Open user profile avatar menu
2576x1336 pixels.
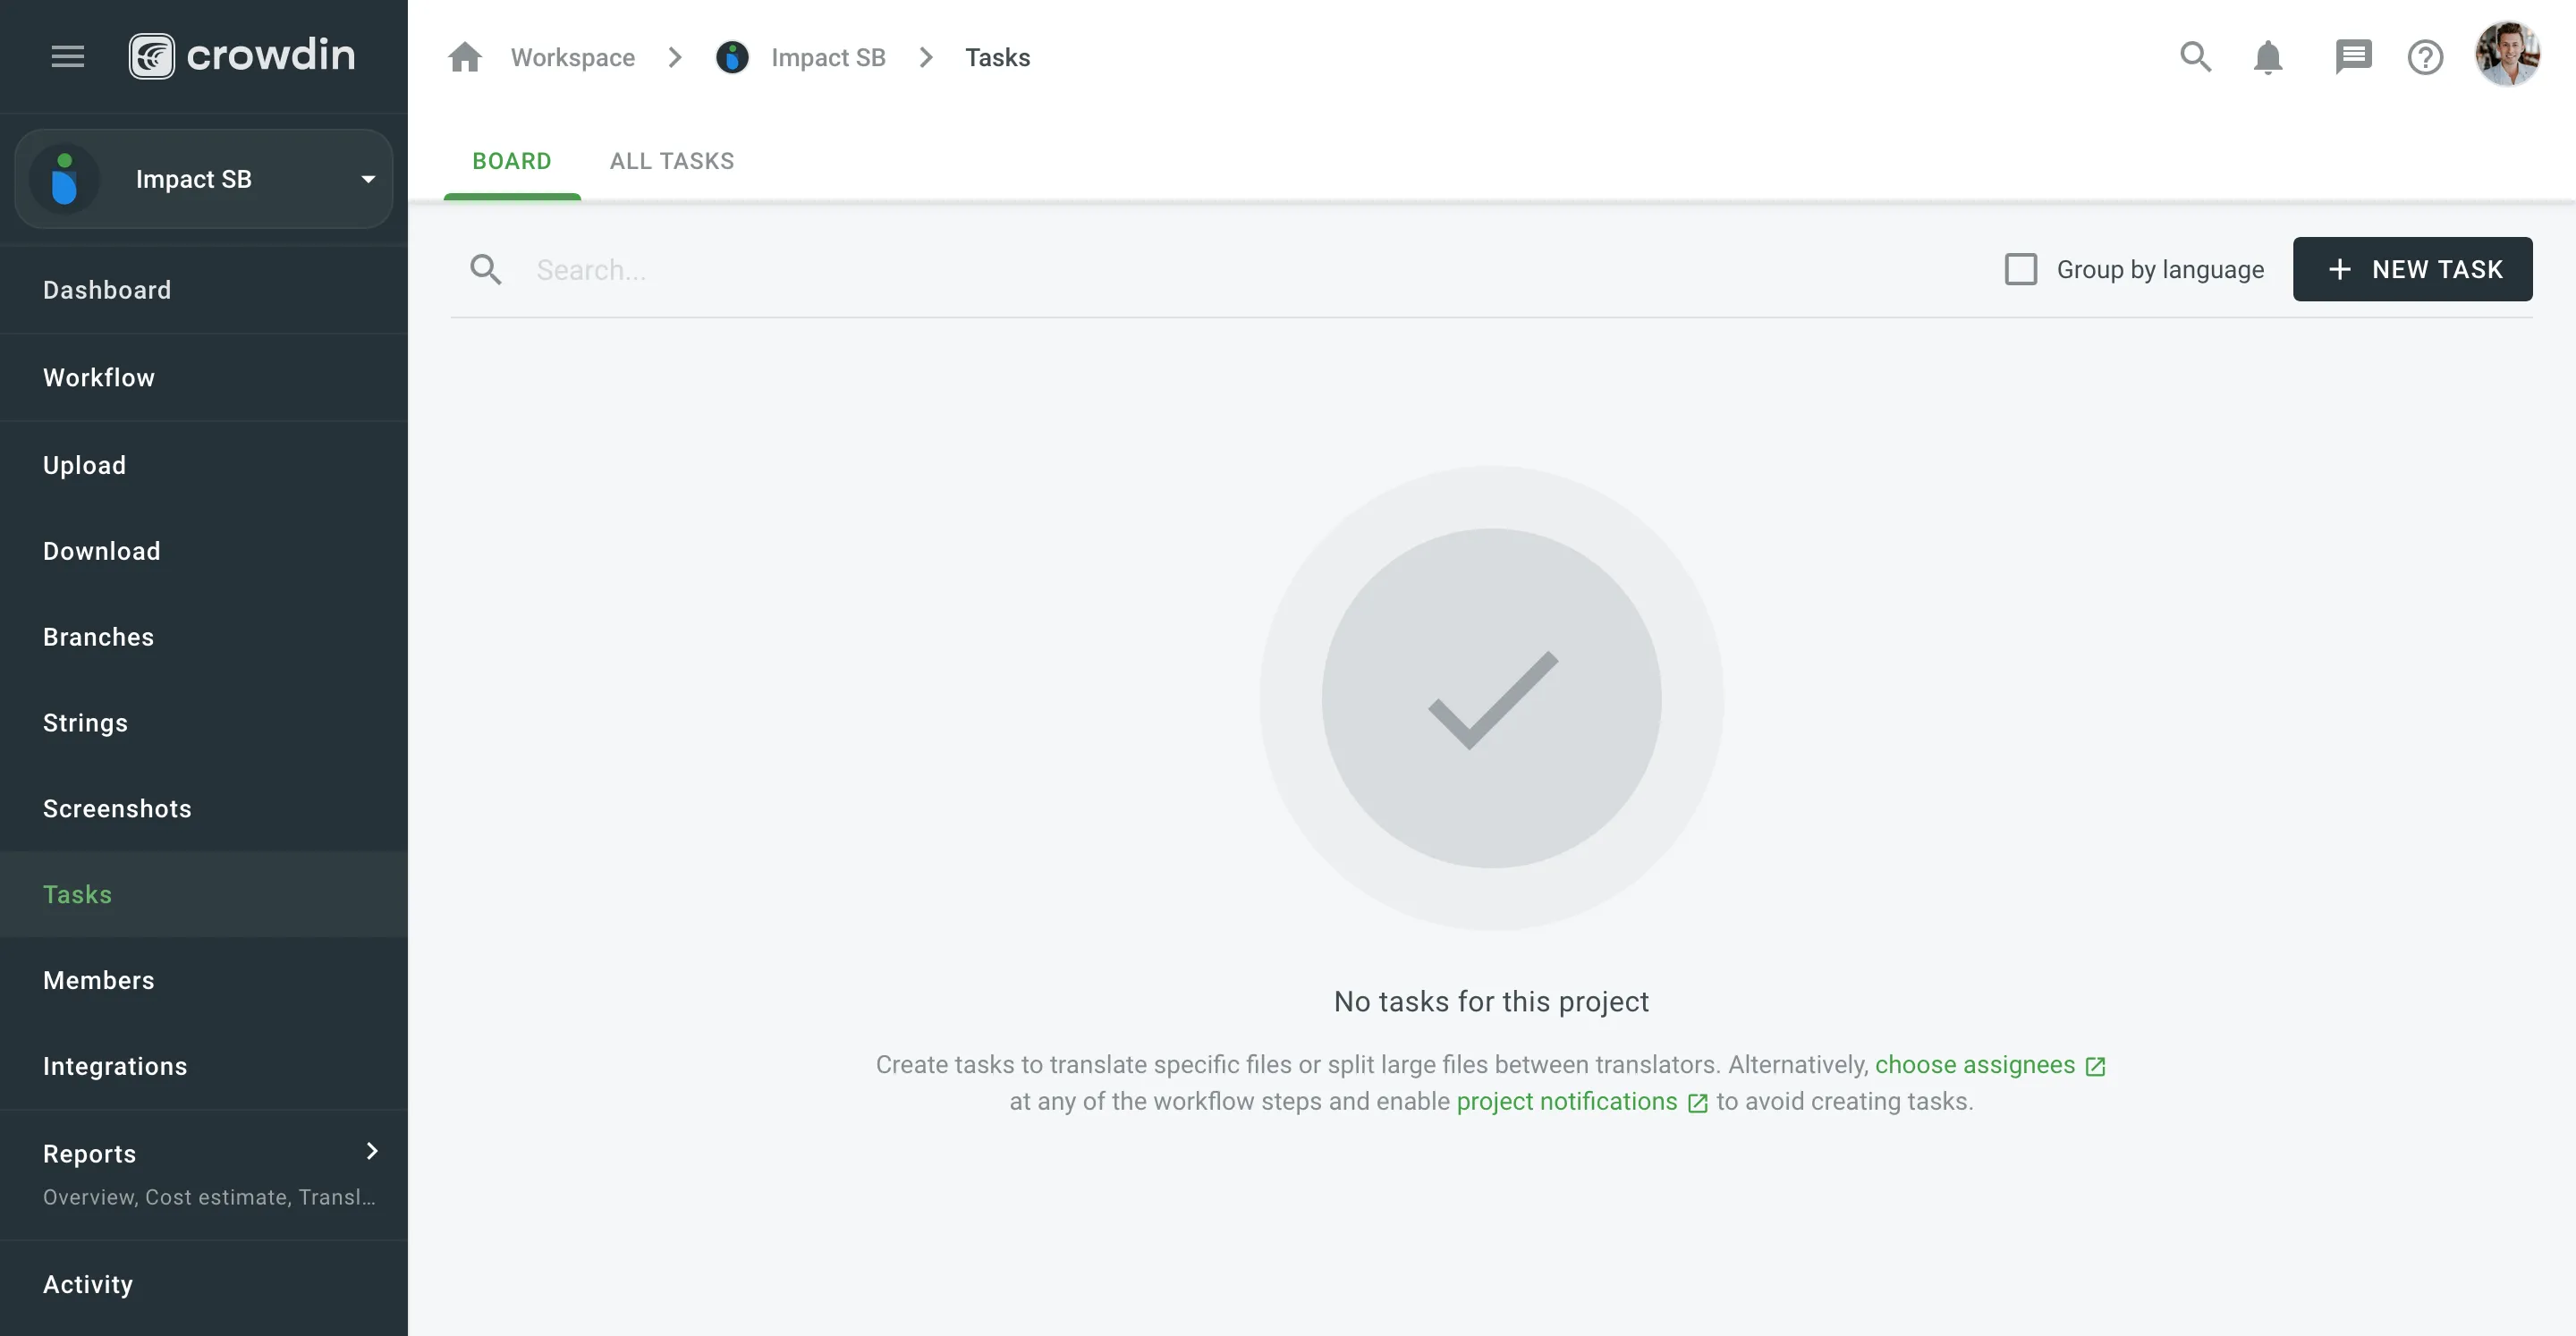click(x=2507, y=55)
